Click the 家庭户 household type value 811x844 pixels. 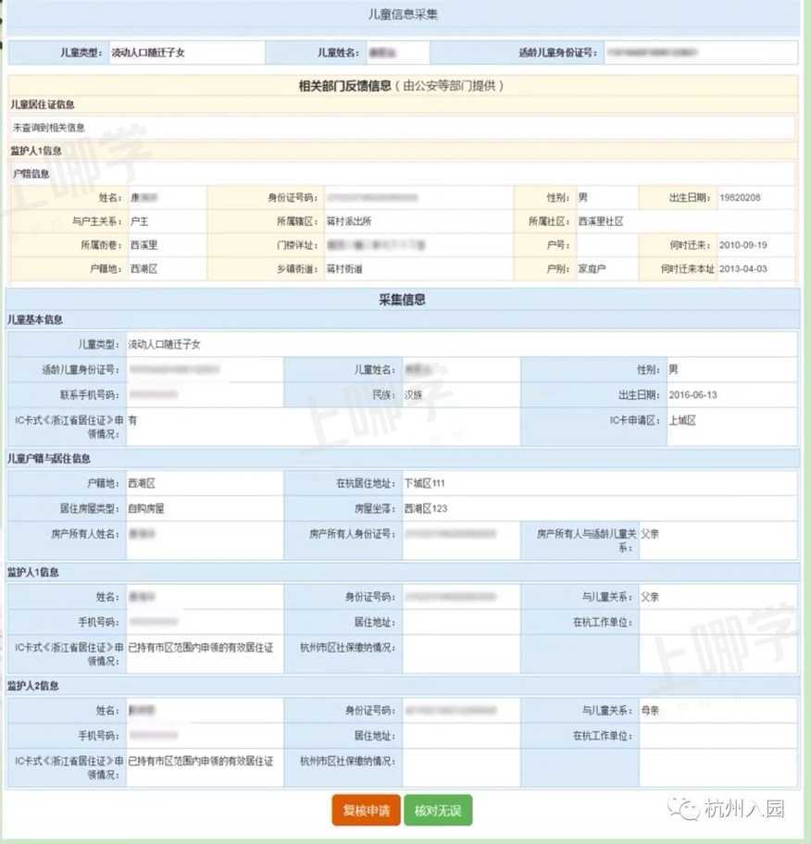(x=592, y=268)
